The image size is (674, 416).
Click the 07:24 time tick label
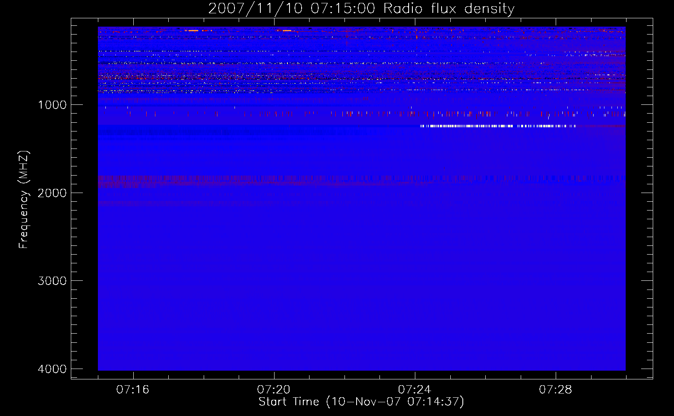414,390
